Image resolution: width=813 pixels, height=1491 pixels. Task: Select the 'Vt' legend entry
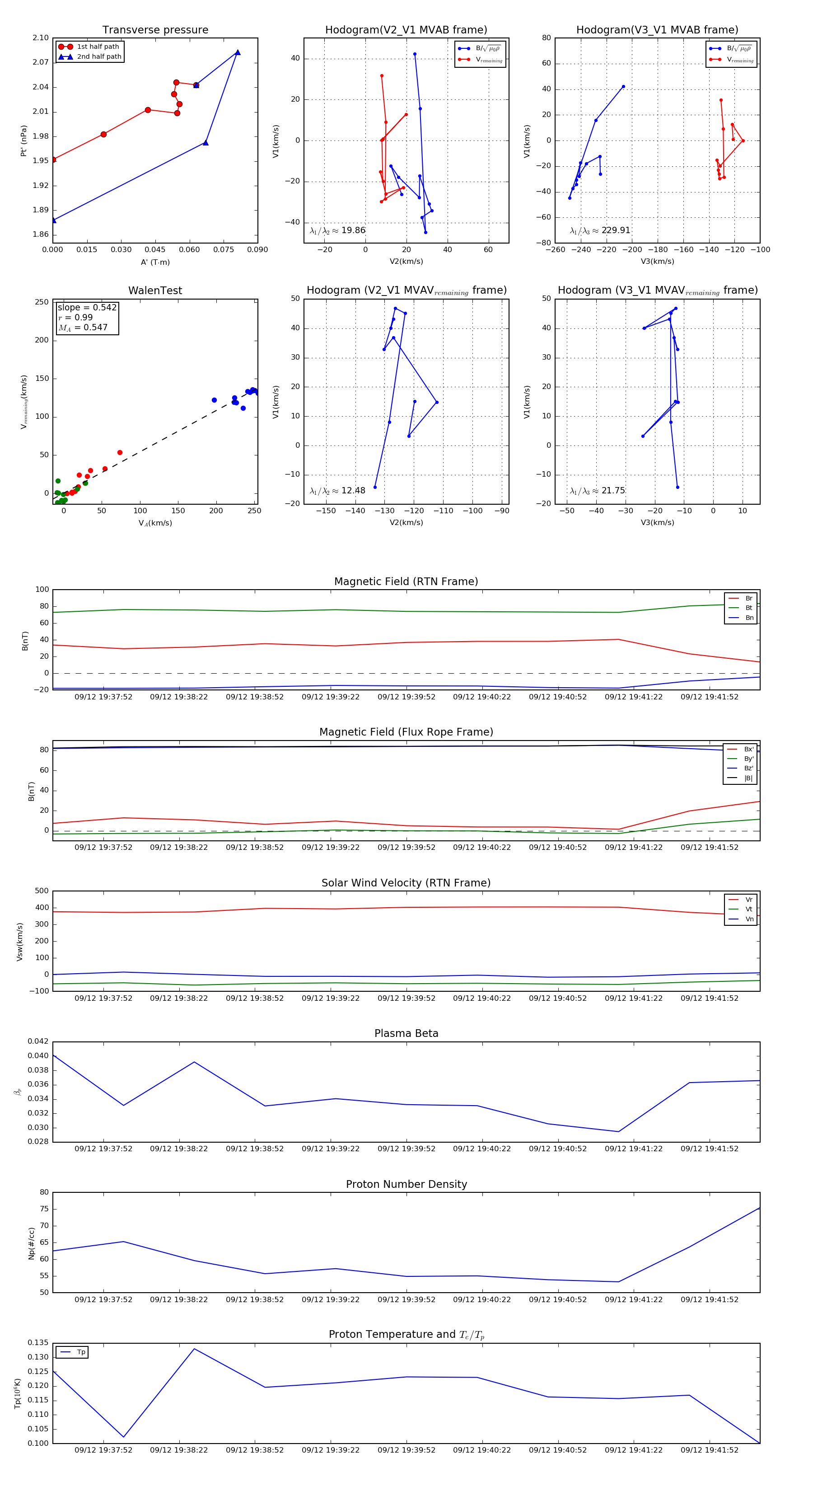741,910
